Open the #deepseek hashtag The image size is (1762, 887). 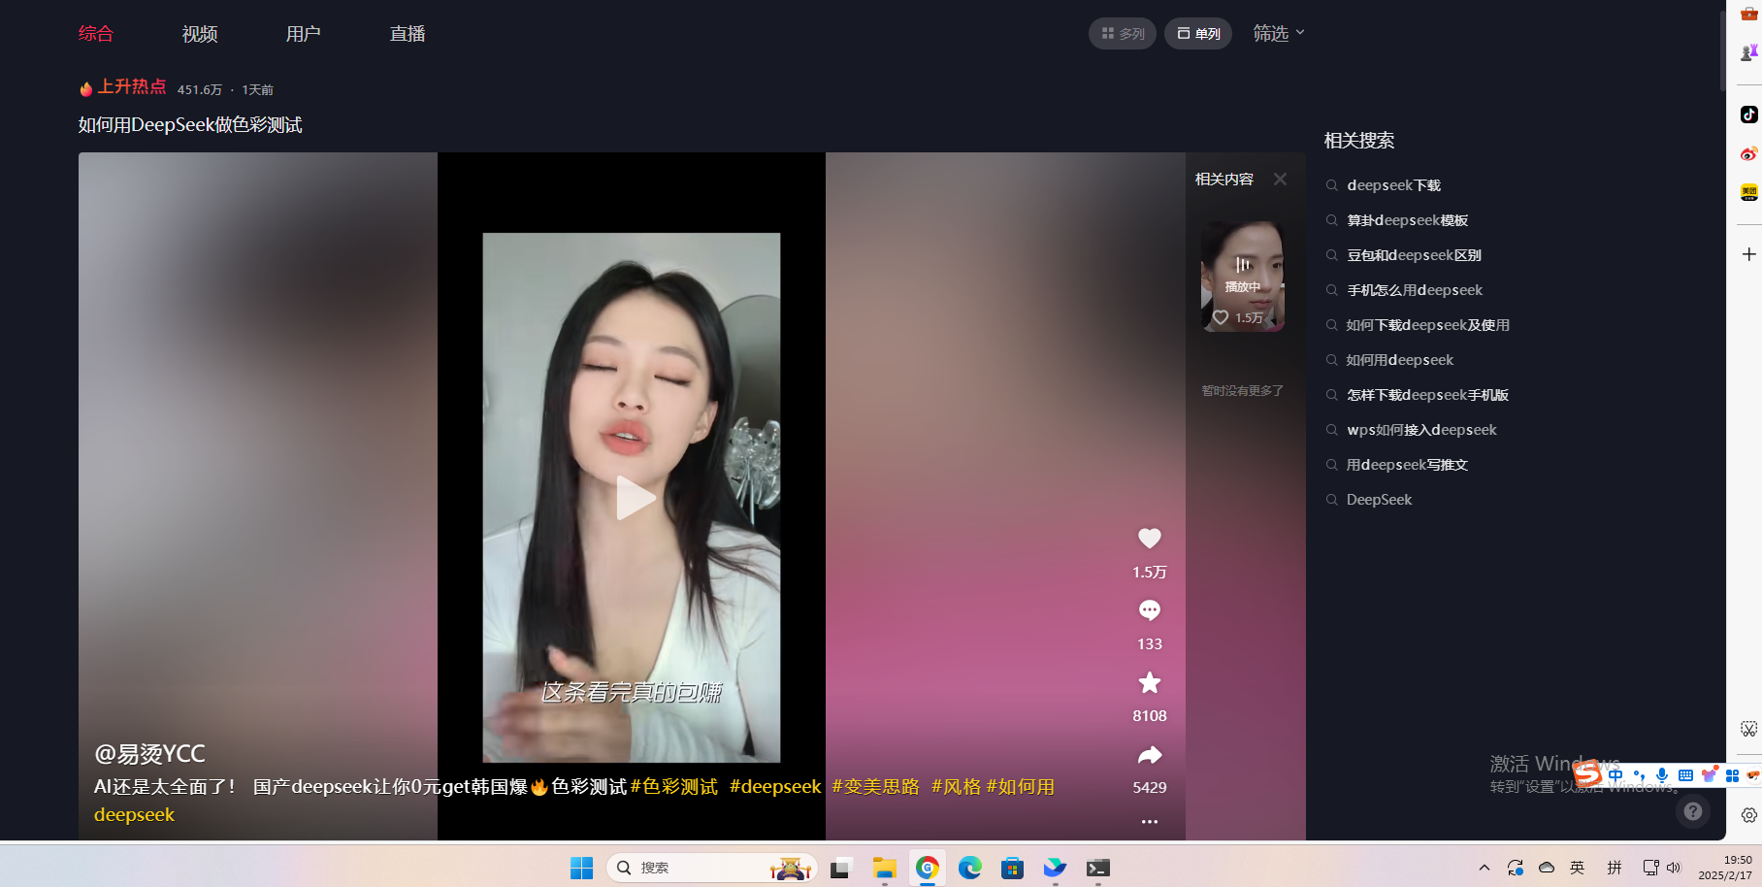pyautogui.click(x=775, y=787)
